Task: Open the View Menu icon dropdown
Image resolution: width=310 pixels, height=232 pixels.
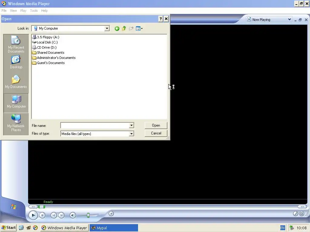Action: pos(139,29)
